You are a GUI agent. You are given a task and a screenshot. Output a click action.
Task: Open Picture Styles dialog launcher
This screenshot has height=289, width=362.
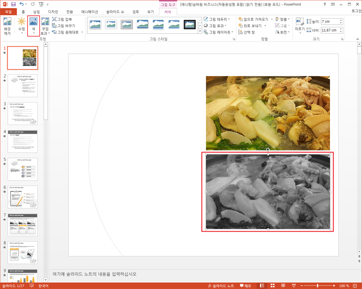pyautogui.click(x=234, y=39)
